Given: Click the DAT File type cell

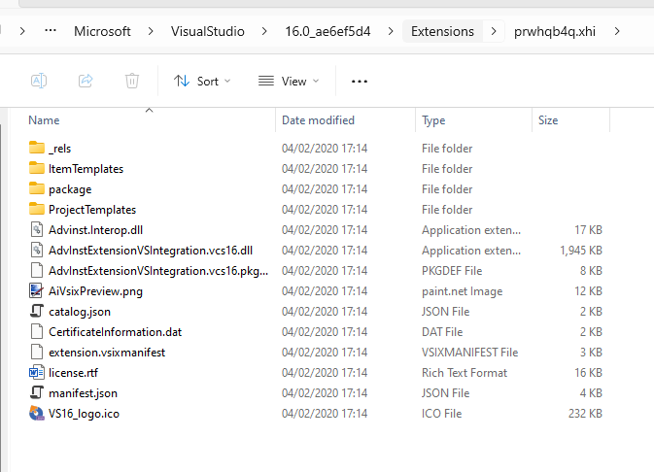Looking at the screenshot, I should tap(442, 332).
